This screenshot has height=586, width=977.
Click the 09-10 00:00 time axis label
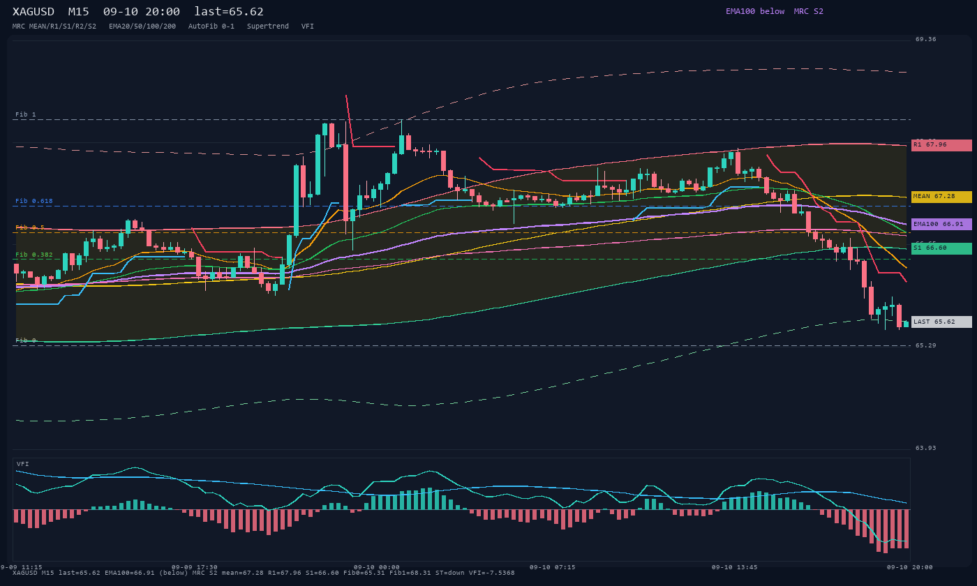(x=377, y=567)
